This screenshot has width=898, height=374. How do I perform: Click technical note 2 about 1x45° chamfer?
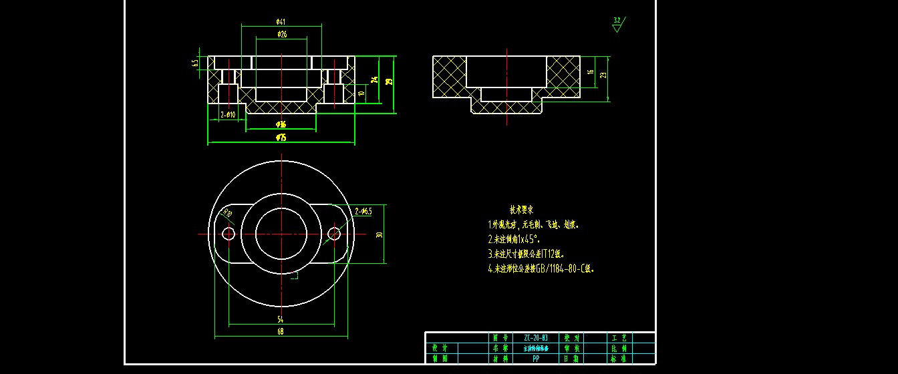513,239
